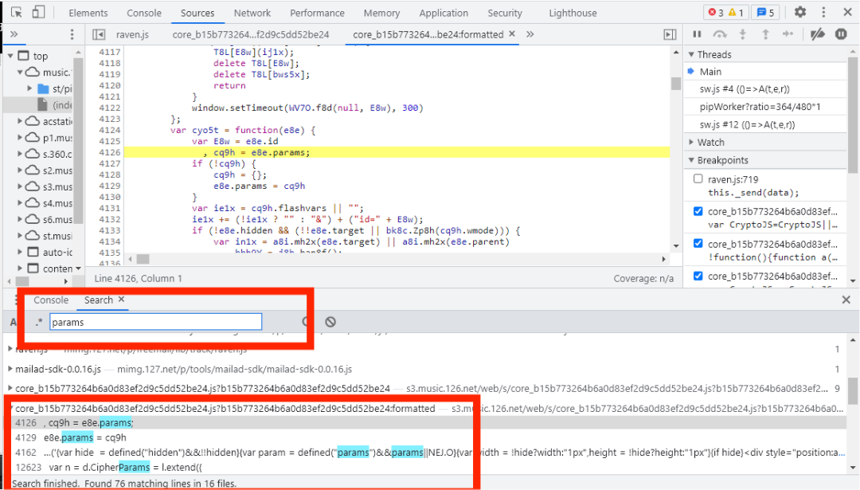Hide the debugger sidebar pane
Image resolution: width=860 pixels, height=490 pixels.
[x=670, y=34]
